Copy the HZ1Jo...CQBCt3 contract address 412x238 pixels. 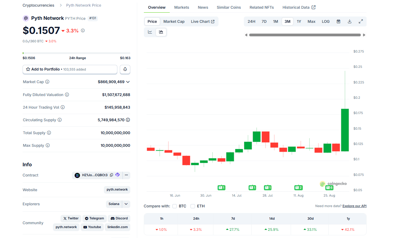coord(112,175)
